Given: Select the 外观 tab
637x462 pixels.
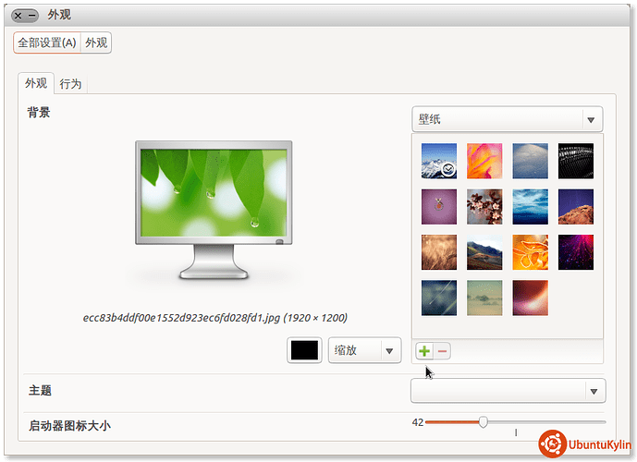Looking at the screenshot, I should pos(36,83).
